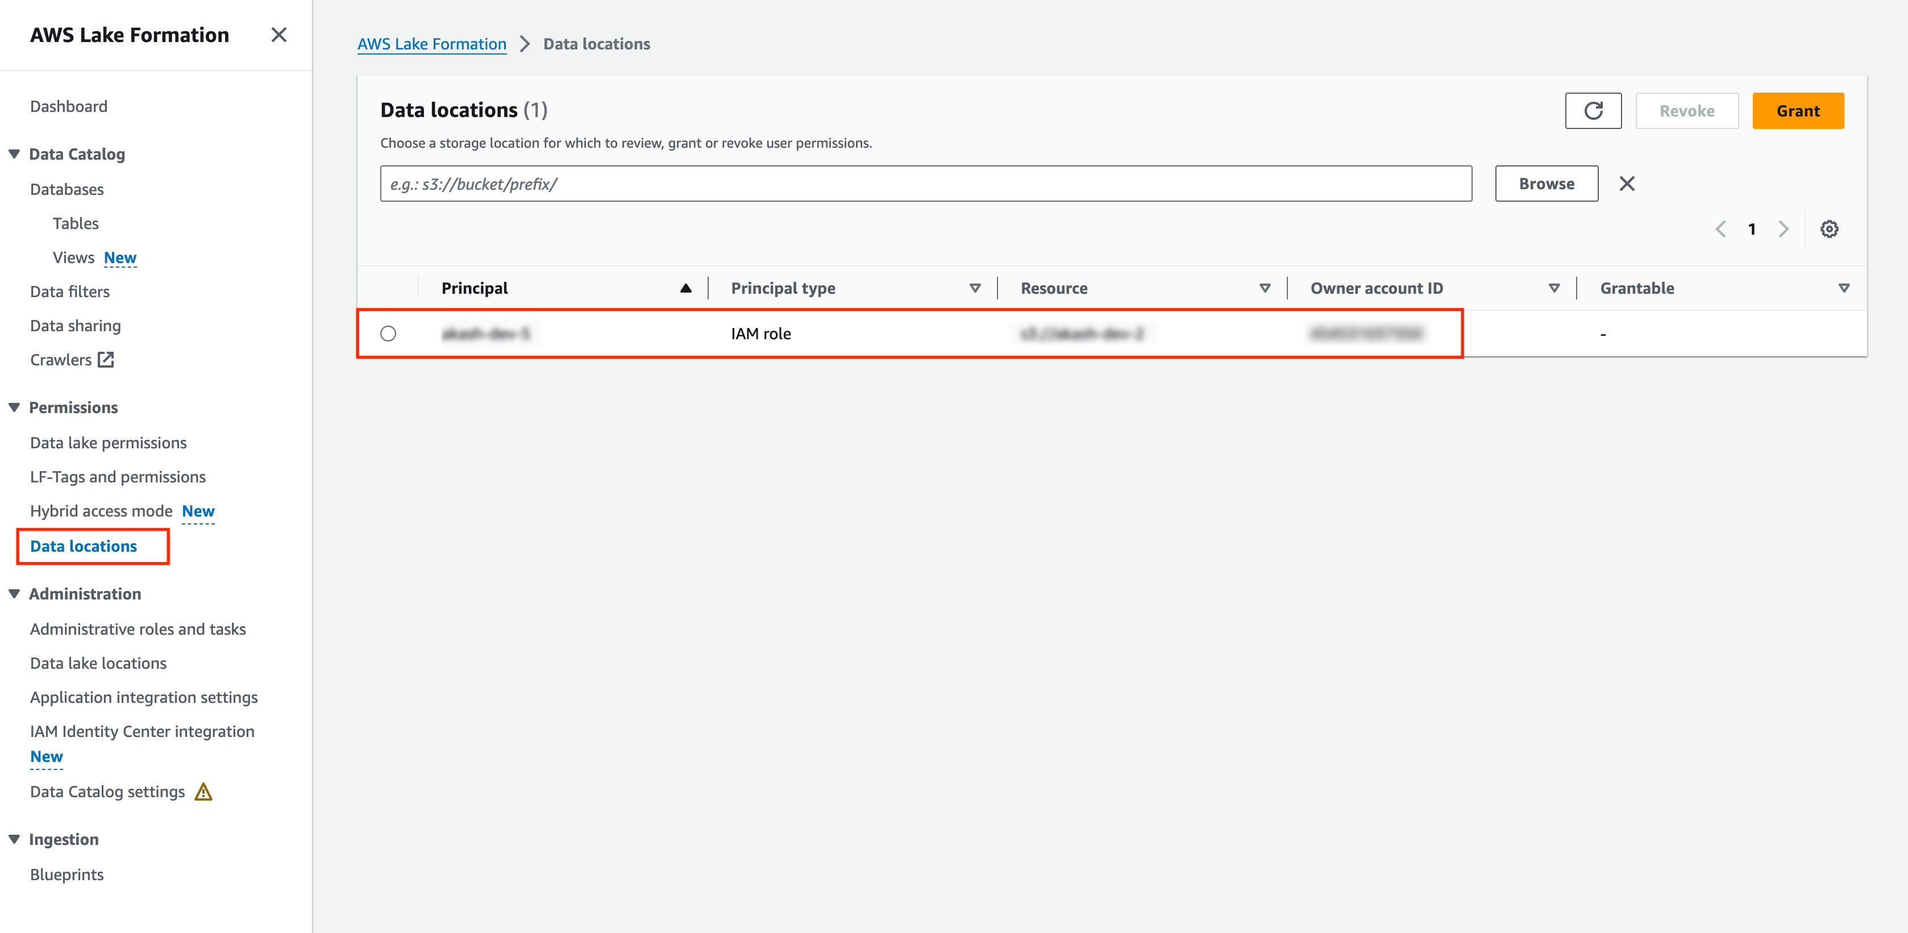
Task: Open IAM Identity Center integration
Action: 142,732
